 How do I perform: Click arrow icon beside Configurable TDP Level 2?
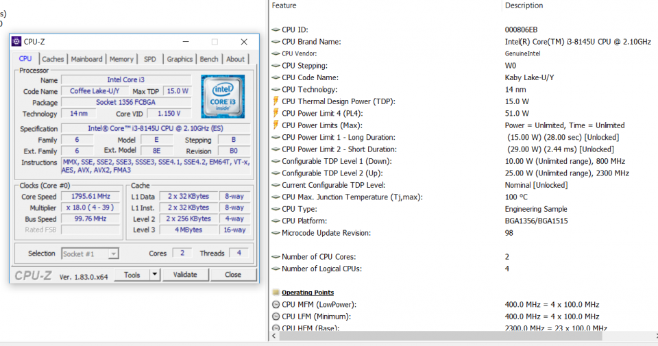276,173
